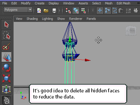The width and height of the screenshot is (140, 105).
Task: Open the Edit Mesh menu
Action: coord(123,3)
